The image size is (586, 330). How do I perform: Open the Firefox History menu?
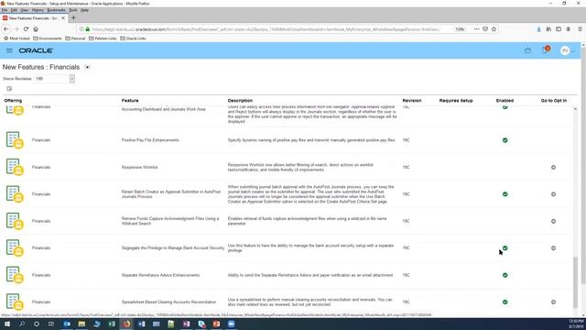pos(38,10)
